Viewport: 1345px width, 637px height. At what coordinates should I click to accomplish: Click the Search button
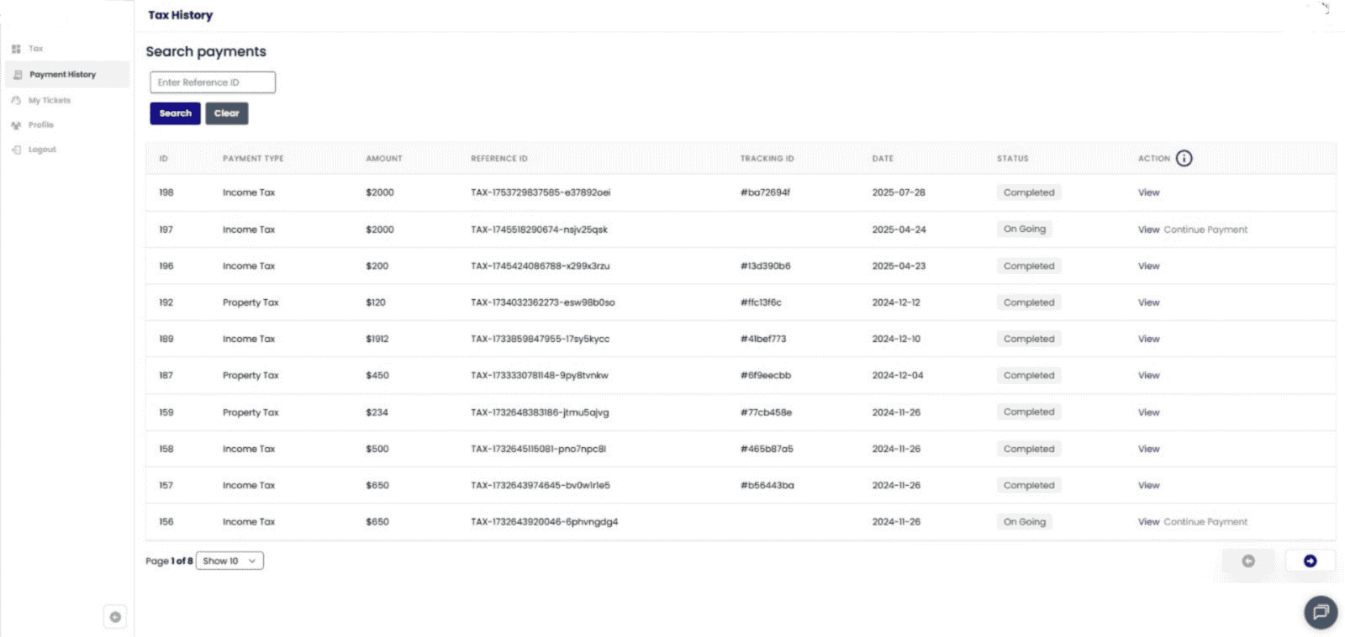tap(175, 113)
